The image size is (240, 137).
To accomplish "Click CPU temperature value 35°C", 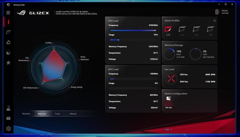I will click(156, 53).
